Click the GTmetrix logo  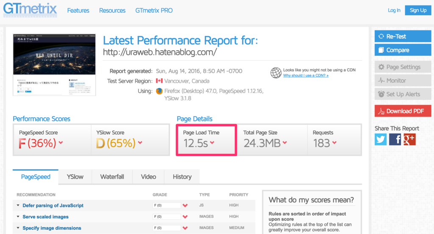30,10
